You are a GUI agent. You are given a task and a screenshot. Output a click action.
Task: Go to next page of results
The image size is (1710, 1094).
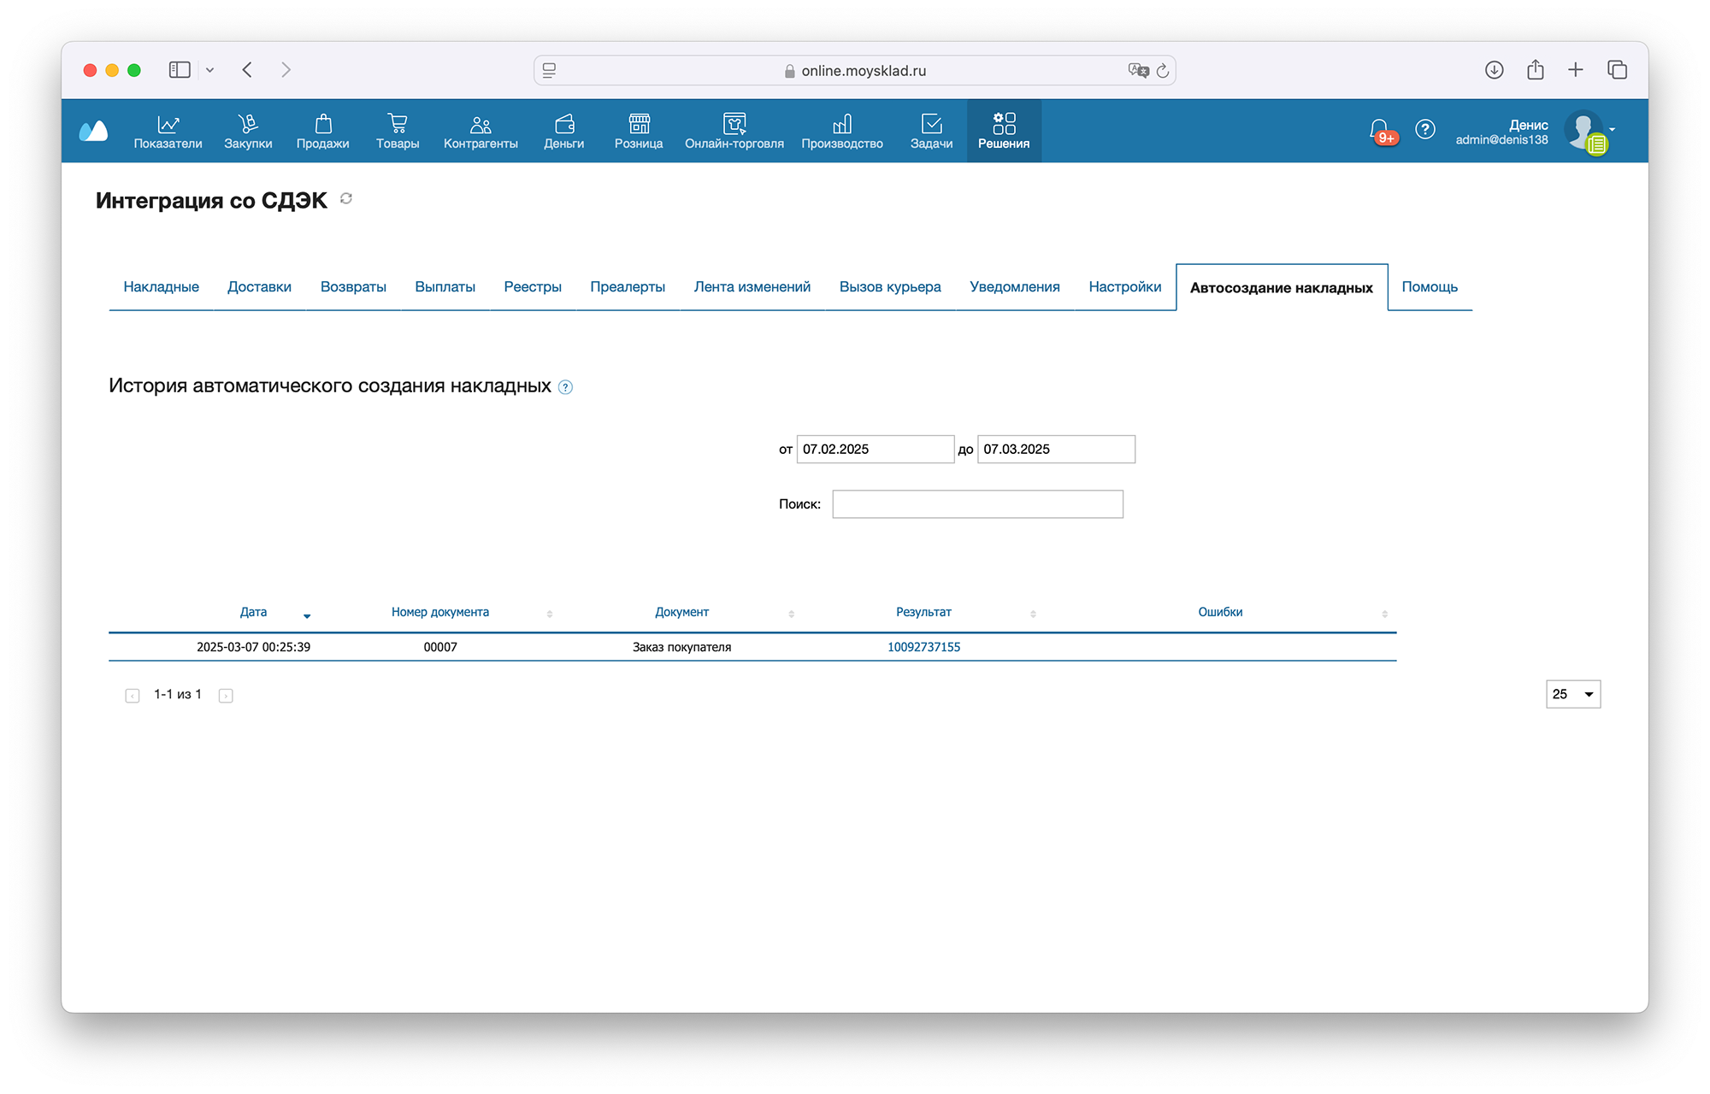(226, 696)
